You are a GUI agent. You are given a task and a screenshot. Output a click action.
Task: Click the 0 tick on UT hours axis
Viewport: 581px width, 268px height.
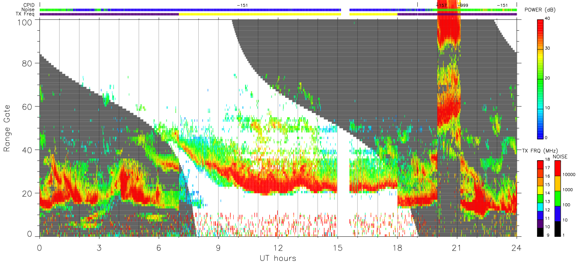(x=39, y=247)
